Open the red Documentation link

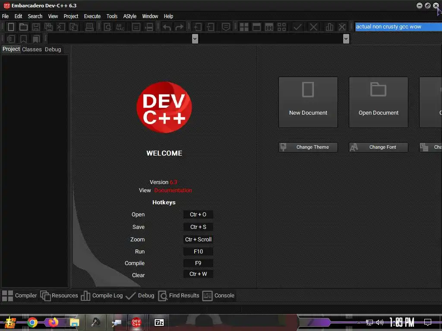(x=173, y=190)
